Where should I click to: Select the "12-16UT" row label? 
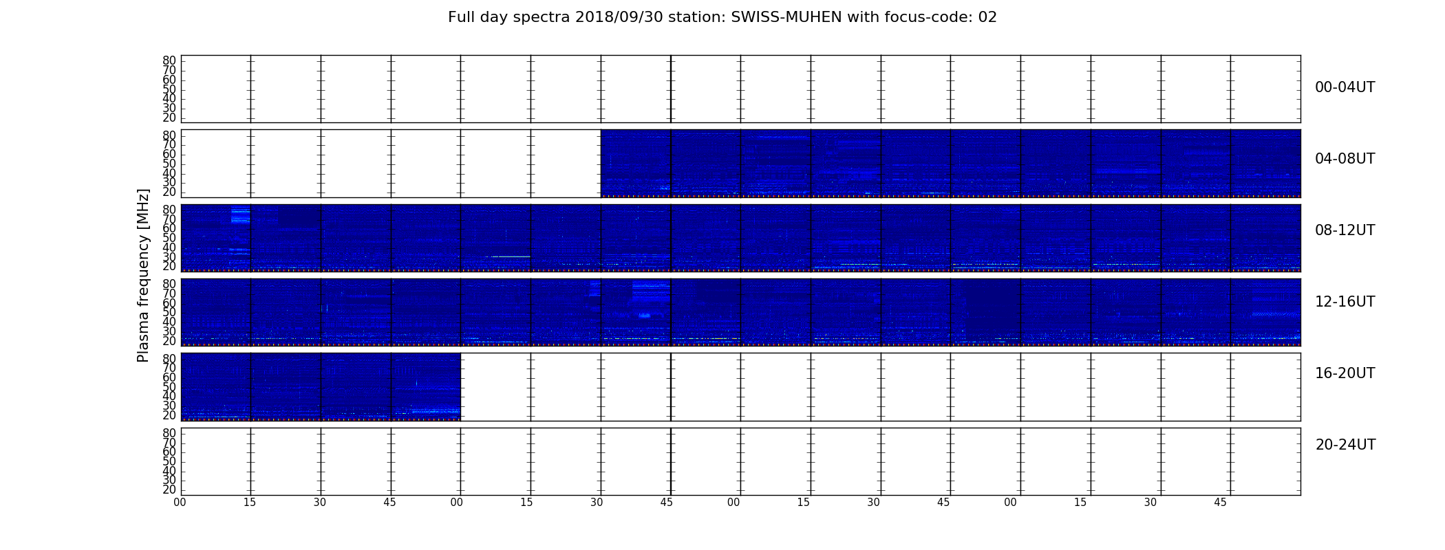coord(1345,302)
